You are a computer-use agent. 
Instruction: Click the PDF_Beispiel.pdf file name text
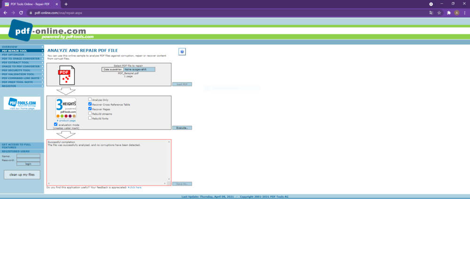point(128,73)
